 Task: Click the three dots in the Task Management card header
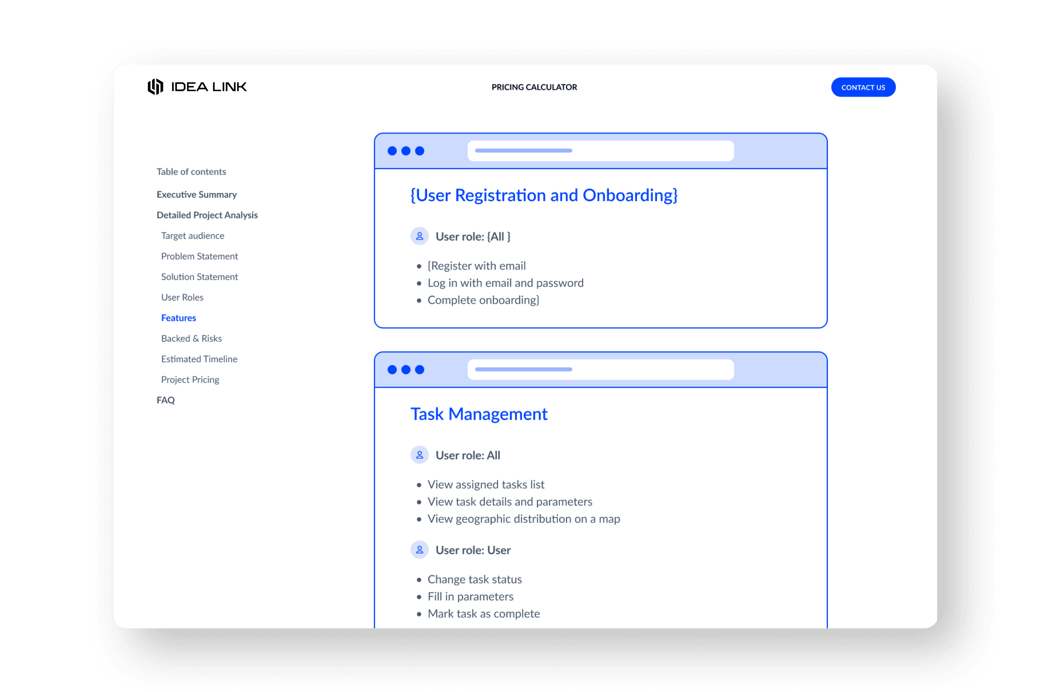coord(405,370)
